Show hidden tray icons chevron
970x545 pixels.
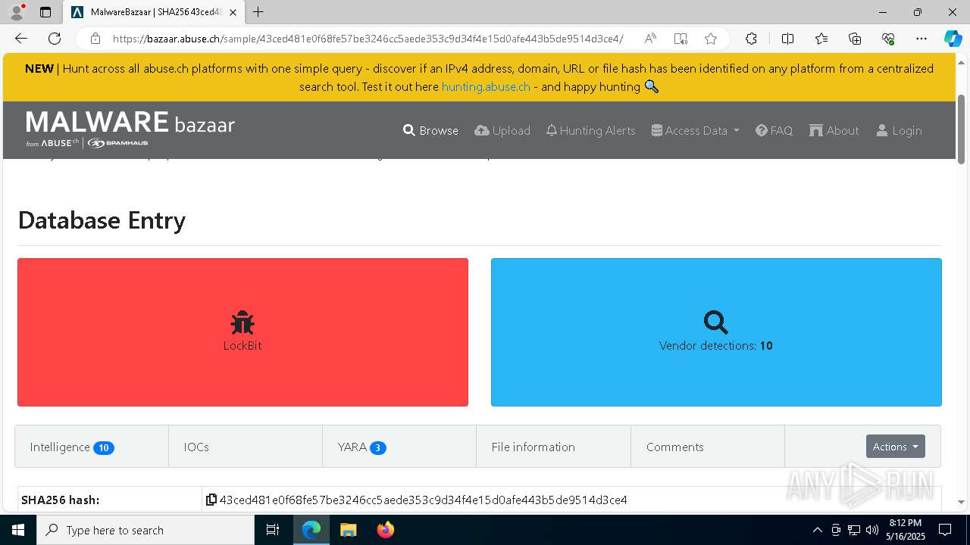(x=817, y=530)
